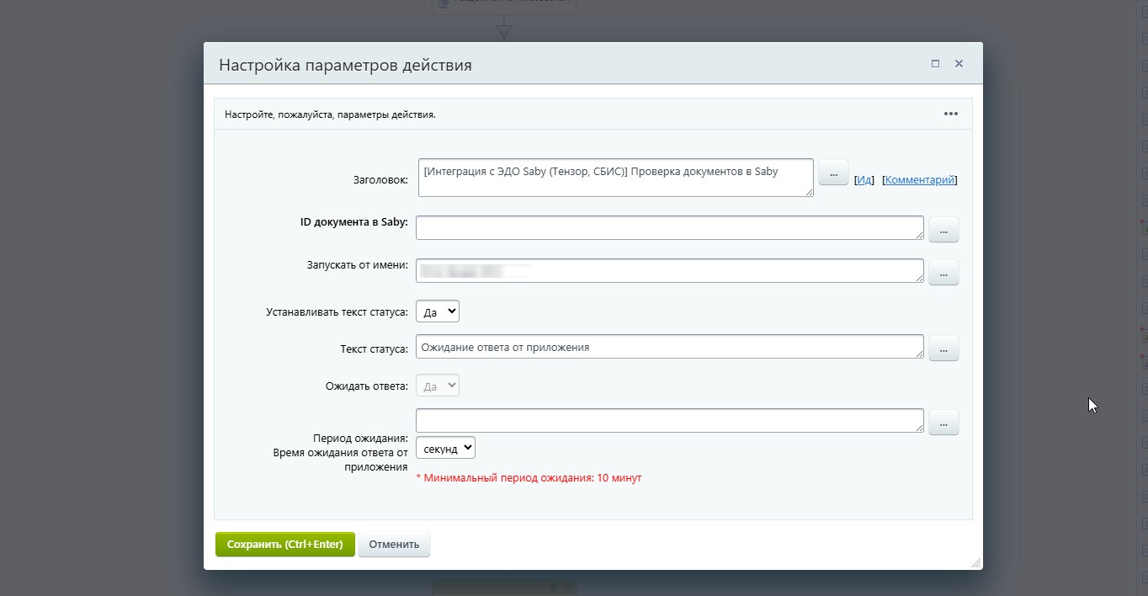Open the value picker for ID документа в Saby
Screen dimensions: 1148x596
[943, 229]
